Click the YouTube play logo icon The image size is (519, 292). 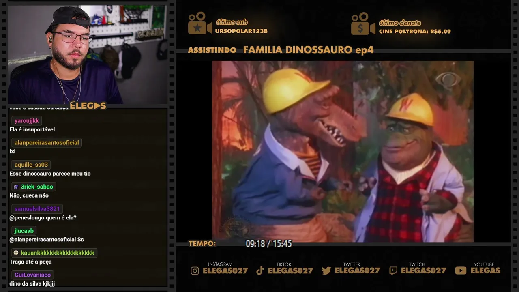[461, 271]
